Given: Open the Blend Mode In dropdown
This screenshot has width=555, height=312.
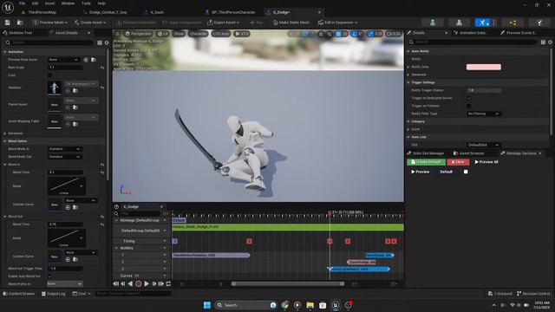Looking at the screenshot, I should click(x=64, y=149).
